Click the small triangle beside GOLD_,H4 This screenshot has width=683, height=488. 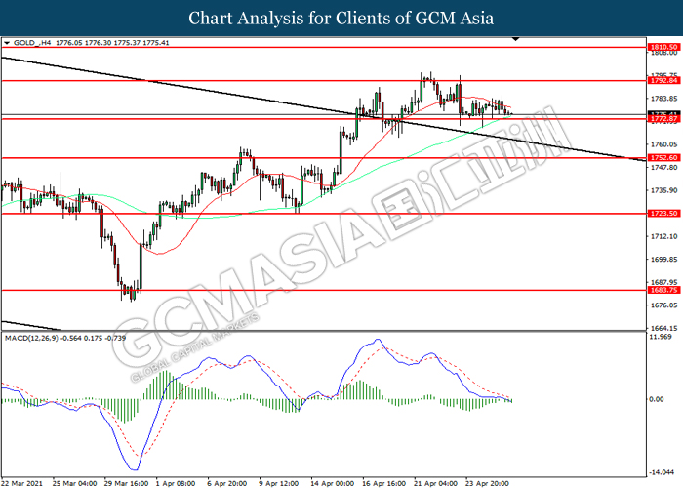click(7, 43)
